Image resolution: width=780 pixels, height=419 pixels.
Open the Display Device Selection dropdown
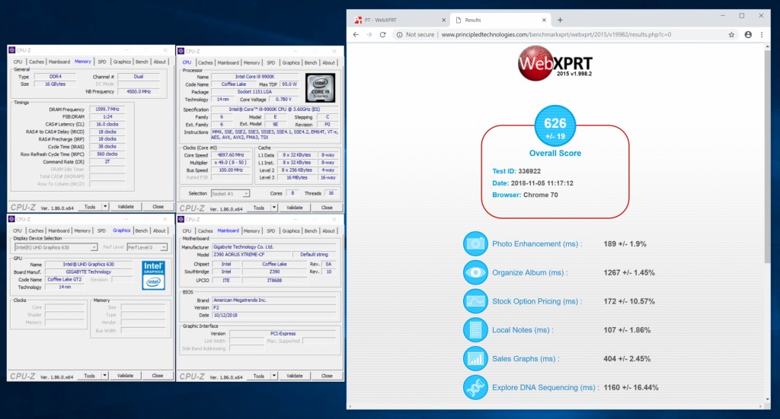click(56, 247)
